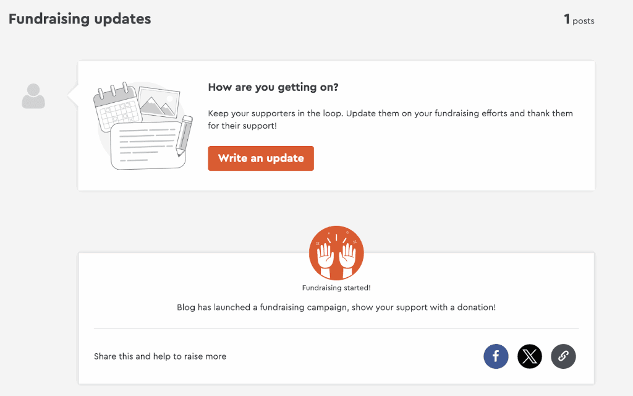Click the Fundraising updates heading
633x396 pixels.
pos(80,19)
